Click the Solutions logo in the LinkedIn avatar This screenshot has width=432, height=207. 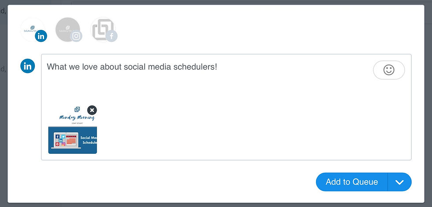[x=30, y=29]
